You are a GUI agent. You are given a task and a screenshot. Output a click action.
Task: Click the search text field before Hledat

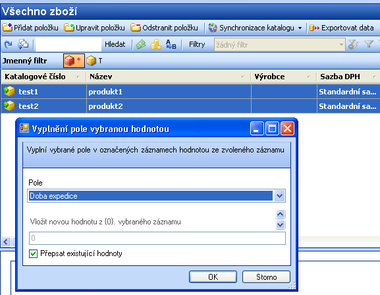point(68,44)
